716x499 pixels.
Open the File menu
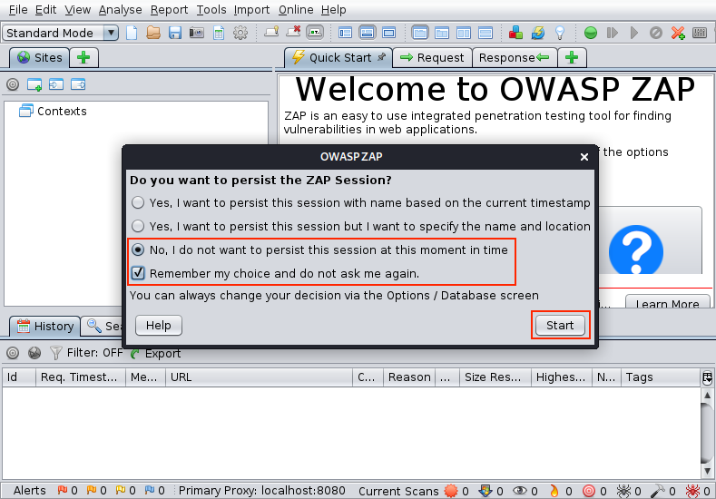(x=18, y=10)
